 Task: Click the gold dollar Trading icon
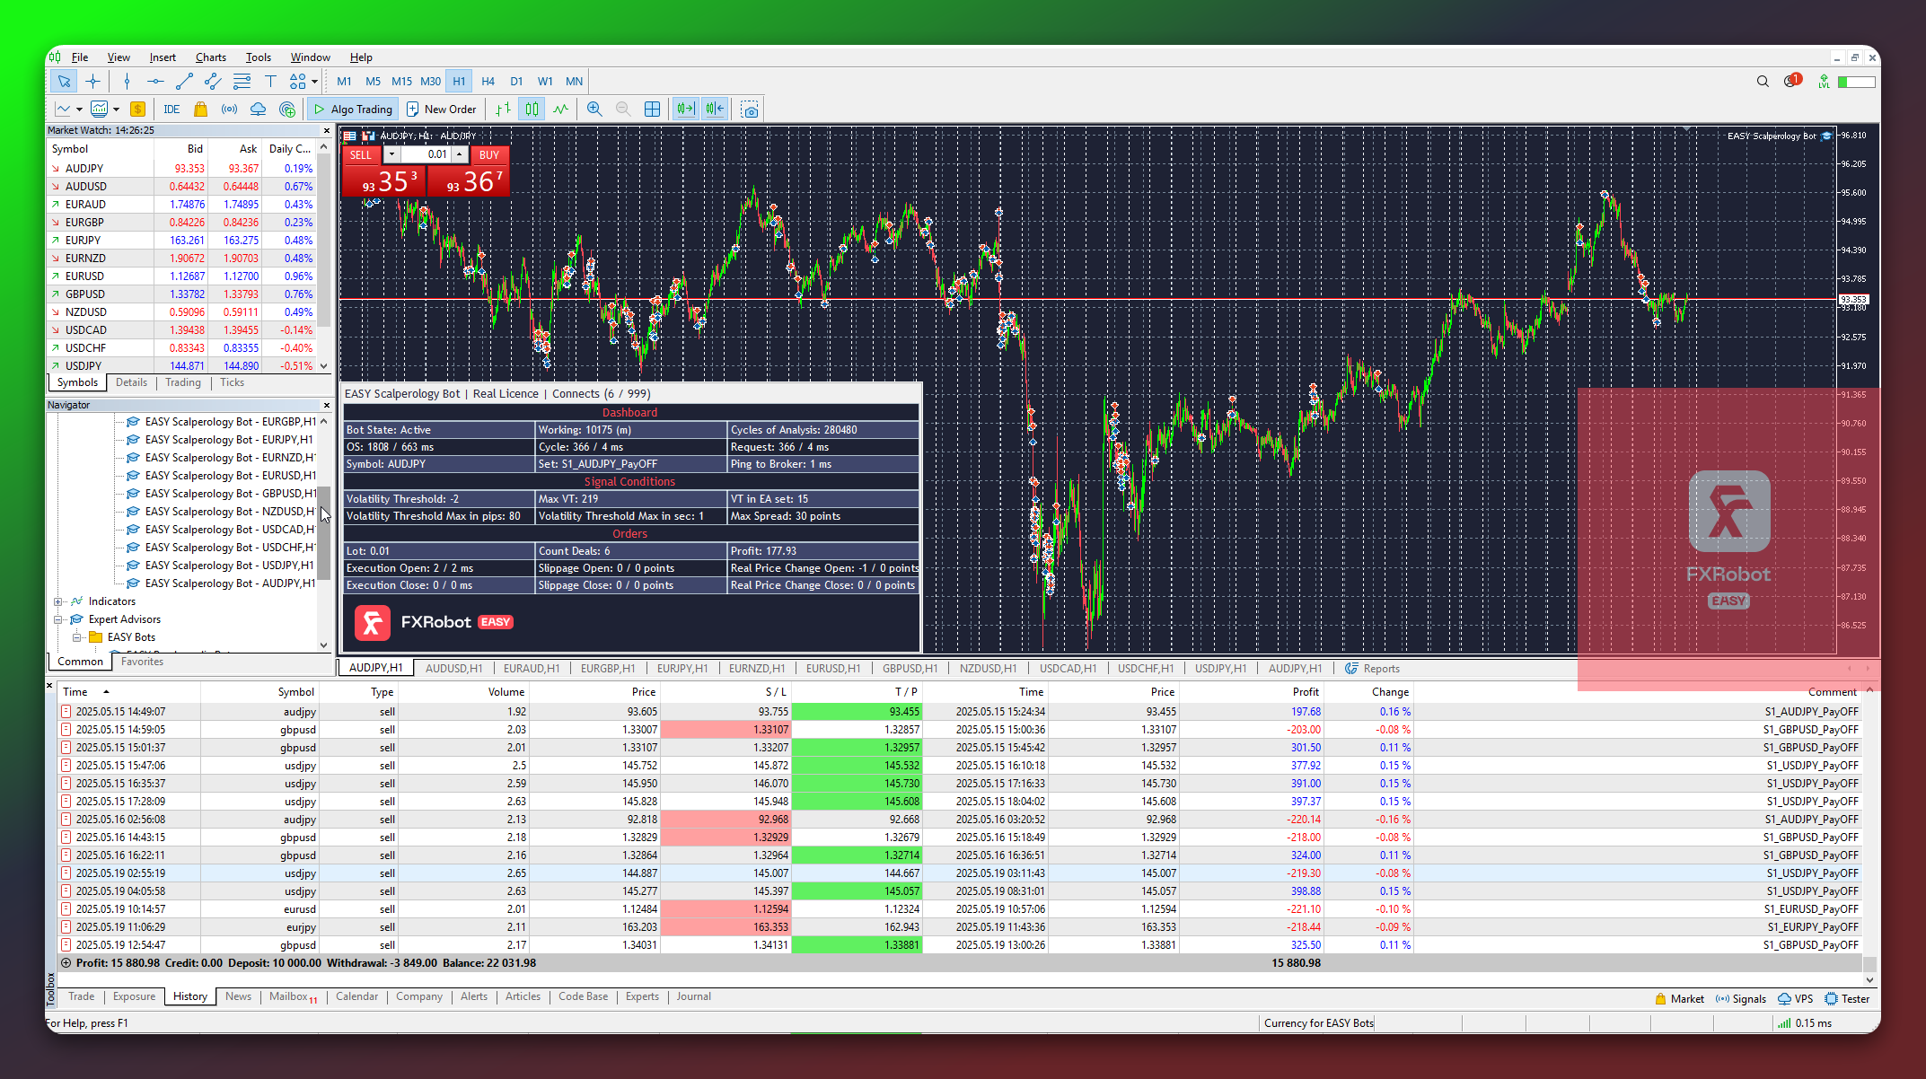pos(137,110)
